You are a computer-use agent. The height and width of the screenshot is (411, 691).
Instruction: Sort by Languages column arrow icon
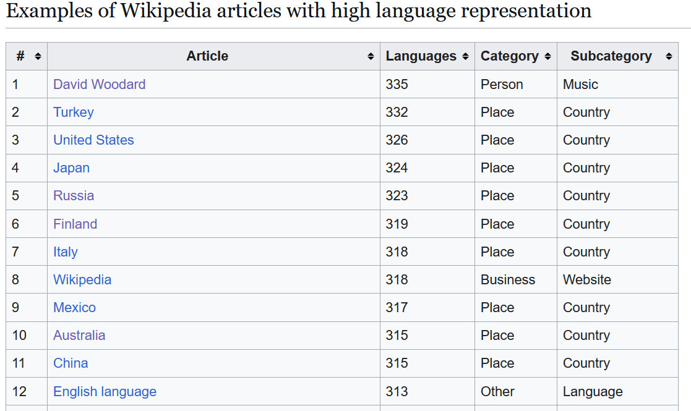[x=465, y=56]
